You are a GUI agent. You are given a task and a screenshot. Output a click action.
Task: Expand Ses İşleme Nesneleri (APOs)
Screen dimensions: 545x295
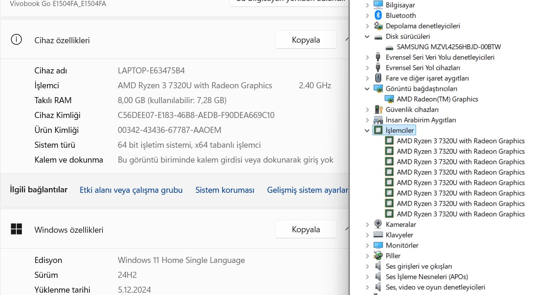(367, 276)
